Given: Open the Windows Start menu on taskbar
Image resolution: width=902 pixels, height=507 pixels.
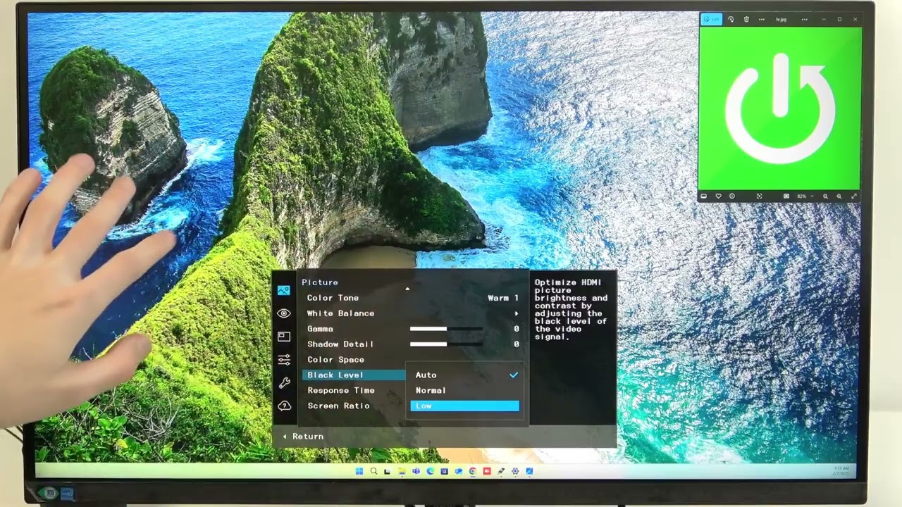Looking at the screenshot, I should pyautogui.click(x=359, y=471).
